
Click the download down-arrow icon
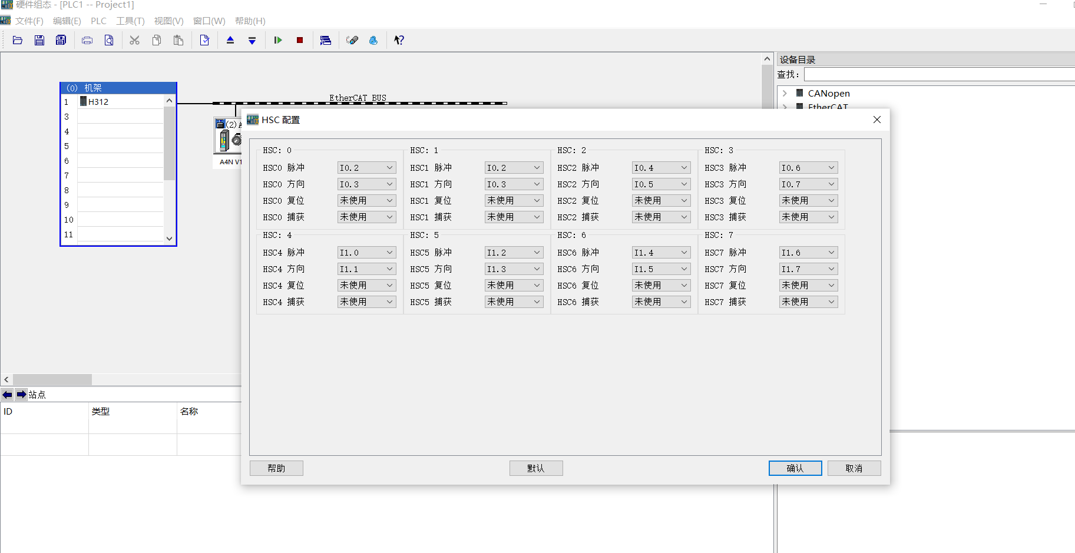click(252, 40)
